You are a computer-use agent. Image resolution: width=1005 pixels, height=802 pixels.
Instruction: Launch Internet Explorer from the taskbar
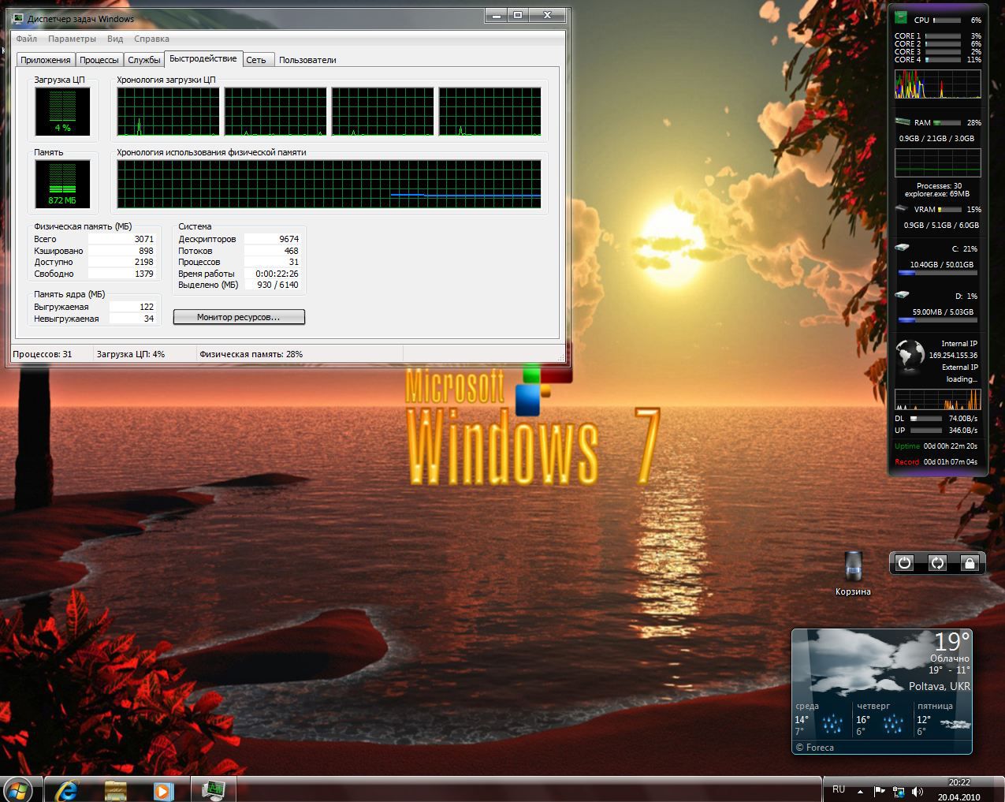(67, 790)
